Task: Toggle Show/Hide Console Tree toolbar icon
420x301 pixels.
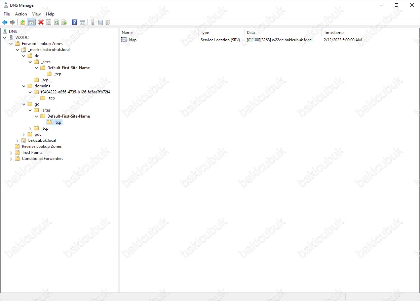Action: pos(31,23)
